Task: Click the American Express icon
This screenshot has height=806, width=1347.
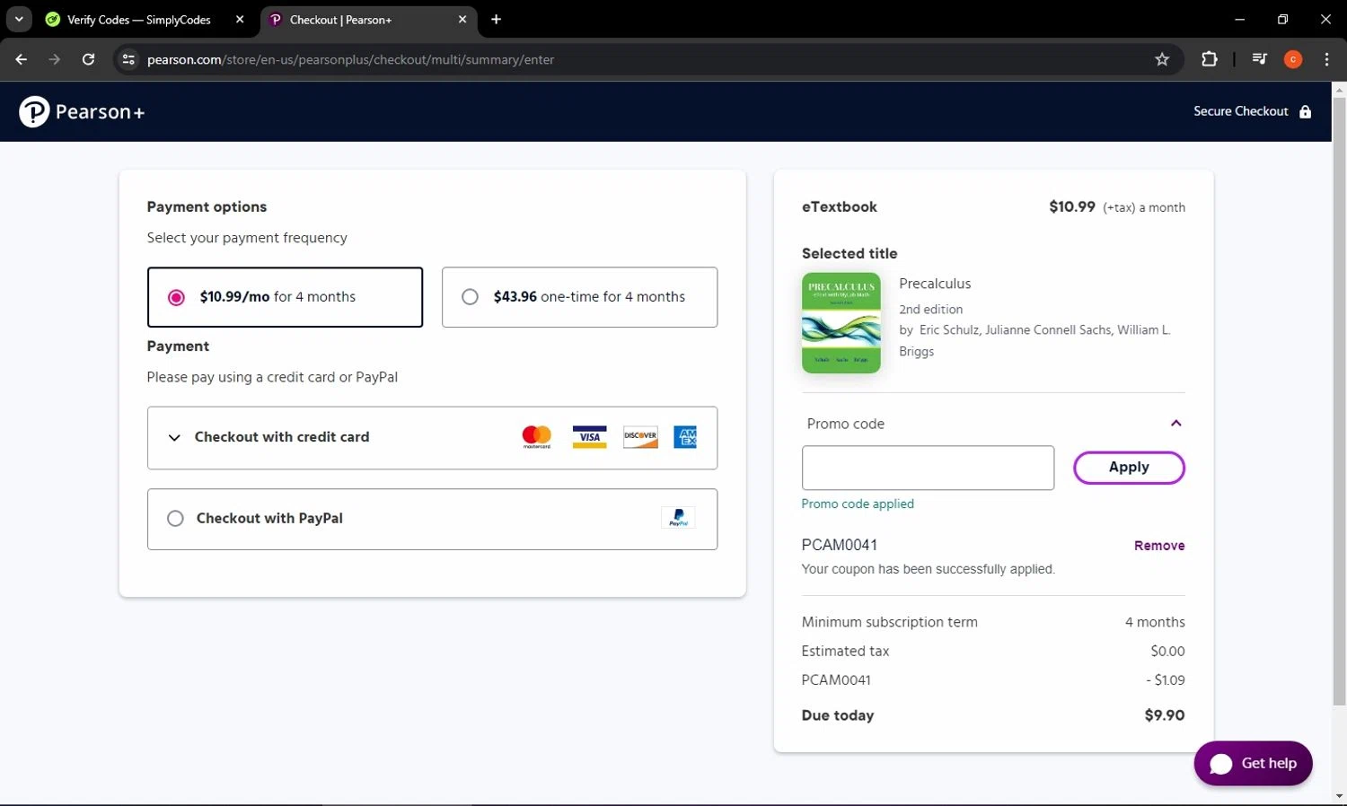Action: tap(685, 437)
